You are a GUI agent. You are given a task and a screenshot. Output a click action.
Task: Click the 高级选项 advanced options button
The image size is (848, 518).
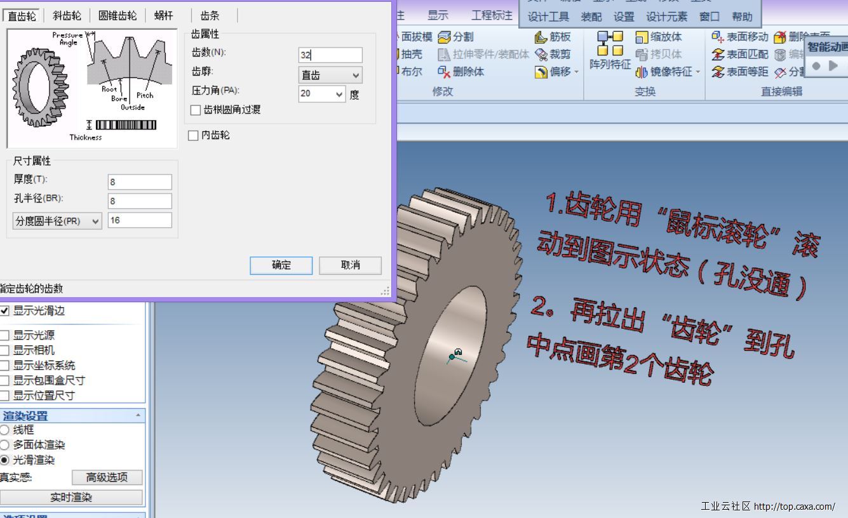(x=106, y=477)
